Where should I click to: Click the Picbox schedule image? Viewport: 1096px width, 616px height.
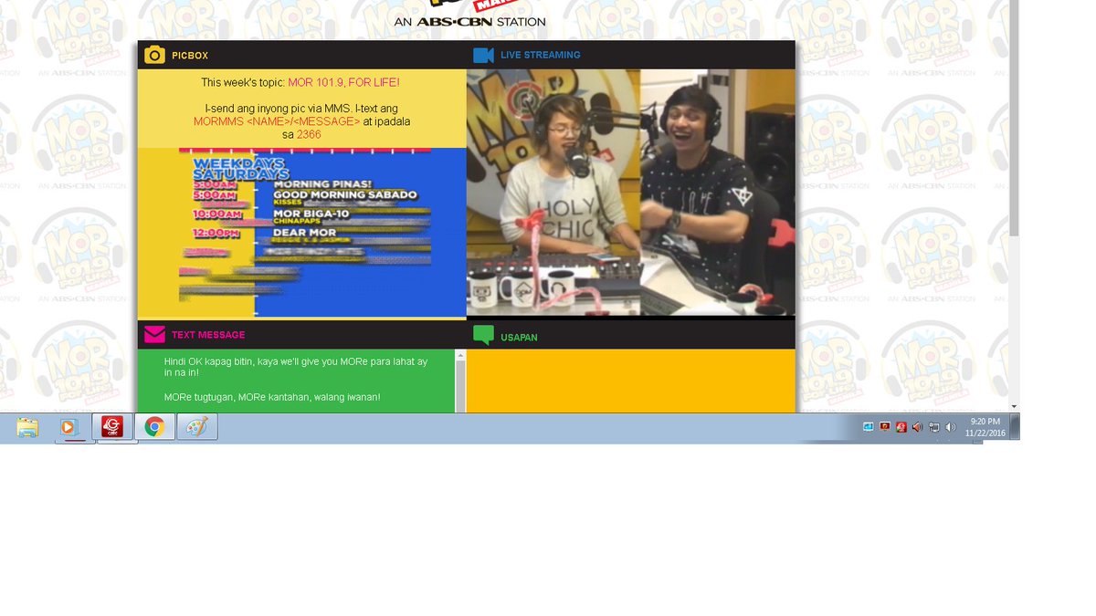click(x=302, y=233)
